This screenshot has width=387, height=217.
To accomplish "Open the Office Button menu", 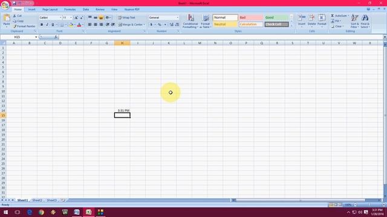I will [5, 5].
